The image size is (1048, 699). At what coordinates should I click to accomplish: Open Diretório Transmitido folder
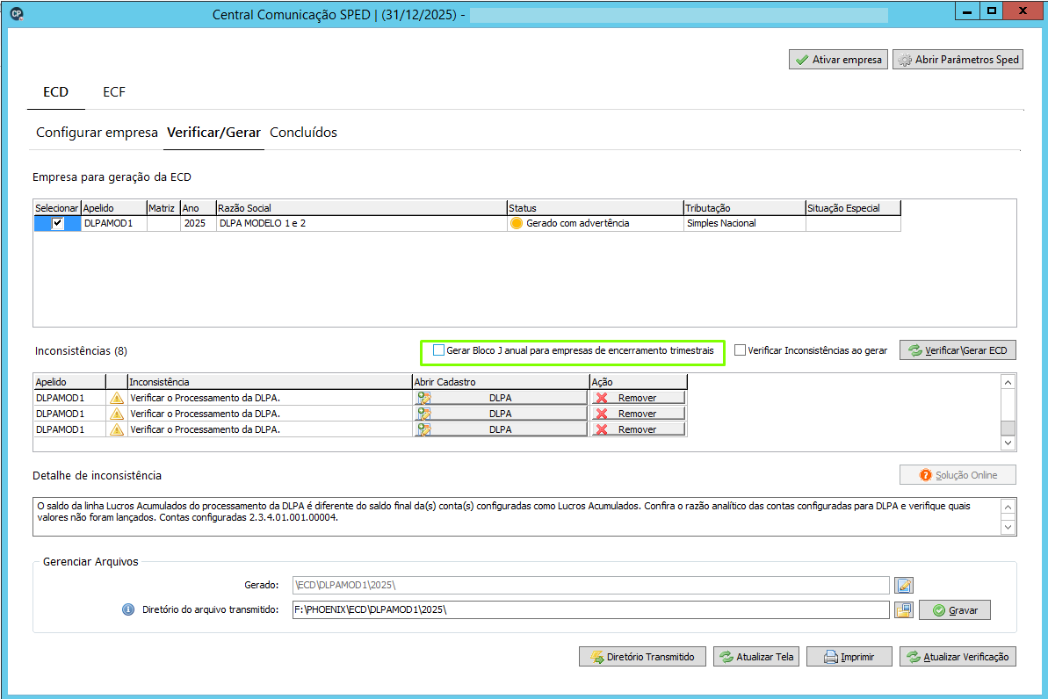[641, 657]
